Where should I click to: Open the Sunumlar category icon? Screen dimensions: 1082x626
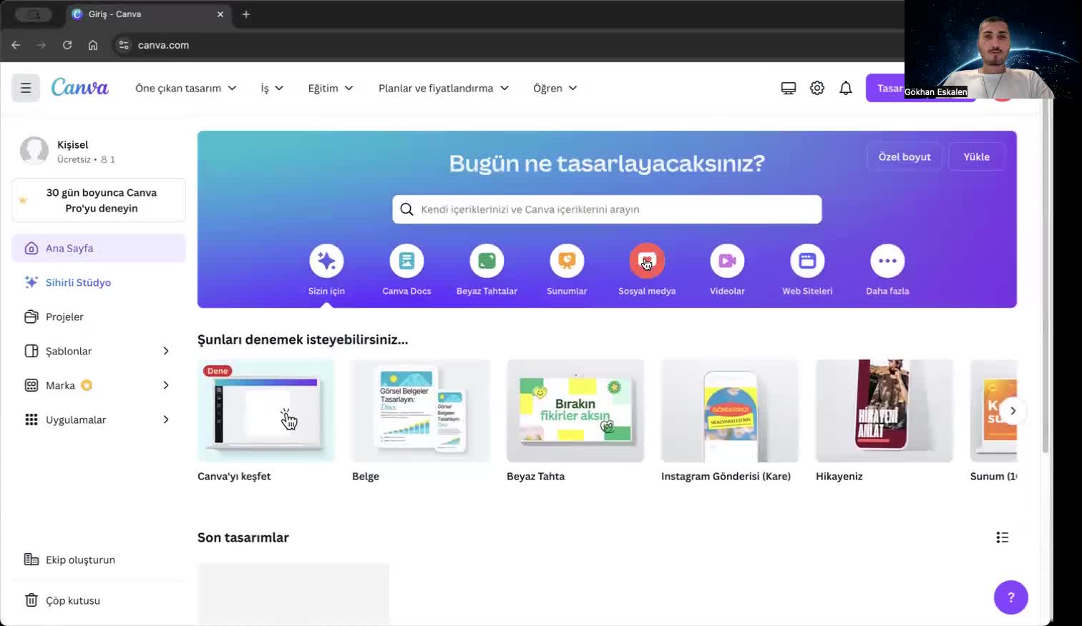567,261
